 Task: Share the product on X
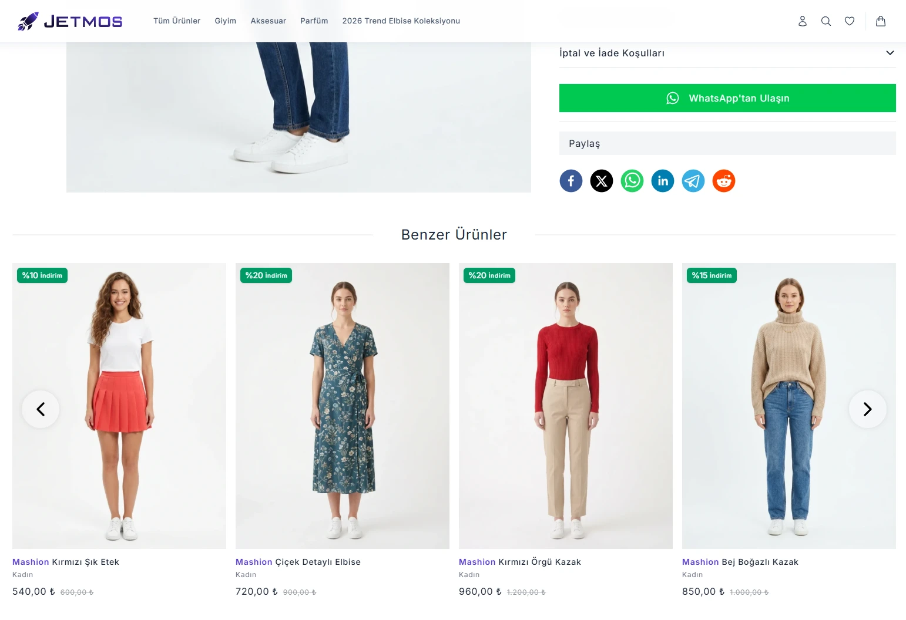(602, 181)
